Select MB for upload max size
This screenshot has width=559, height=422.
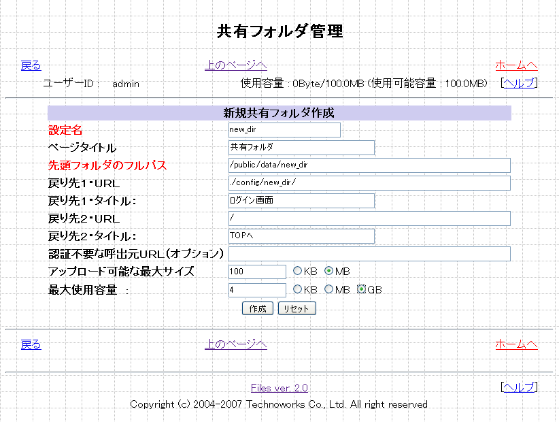point(329,271)
